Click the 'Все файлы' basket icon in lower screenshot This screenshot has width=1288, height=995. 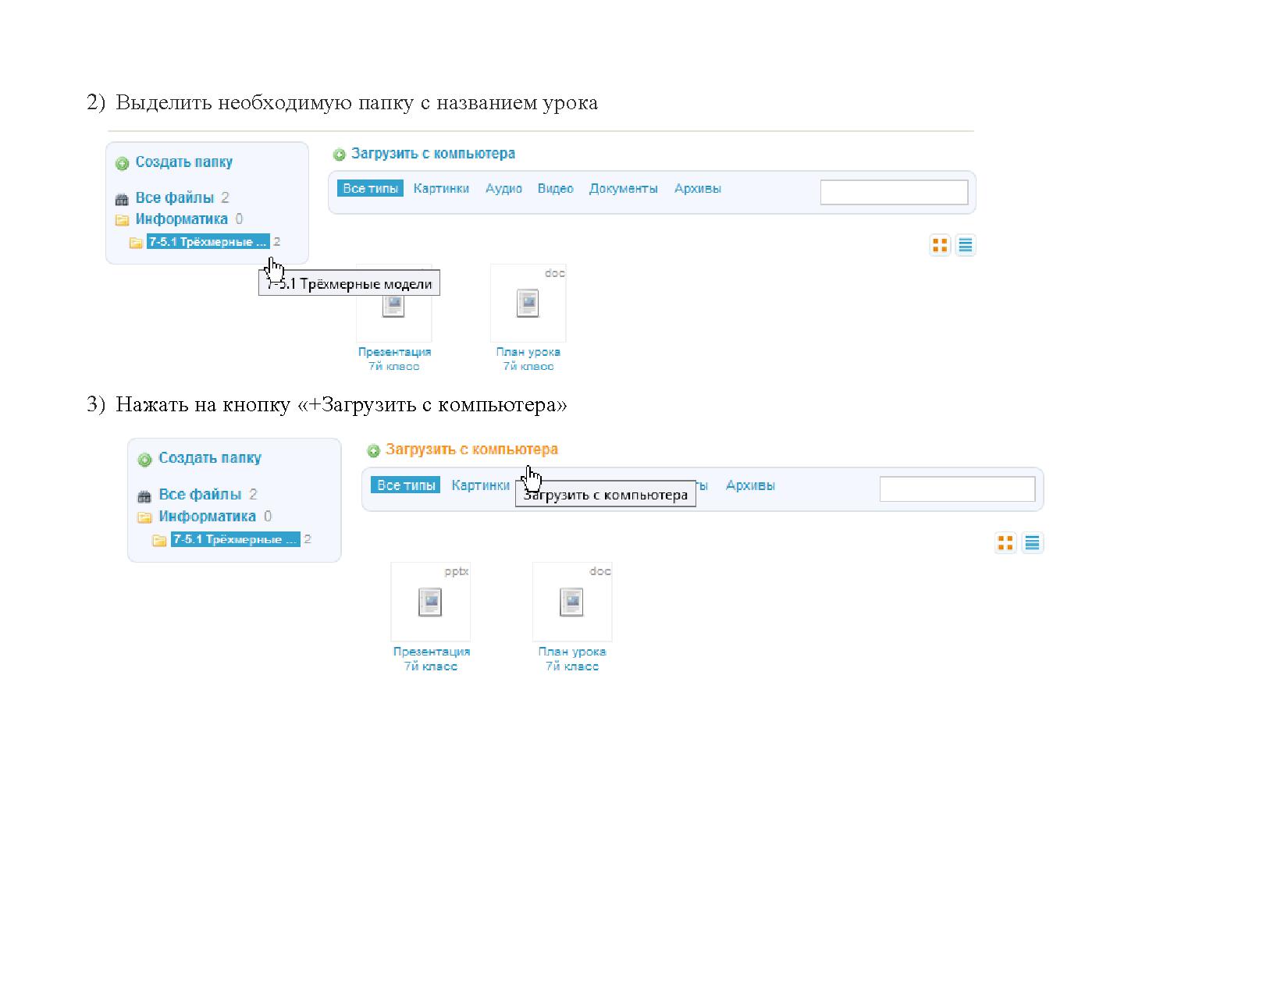pyautogui.click(x=144, y=496)
